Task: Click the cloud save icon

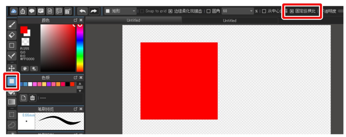Action: tap(14, 11)
